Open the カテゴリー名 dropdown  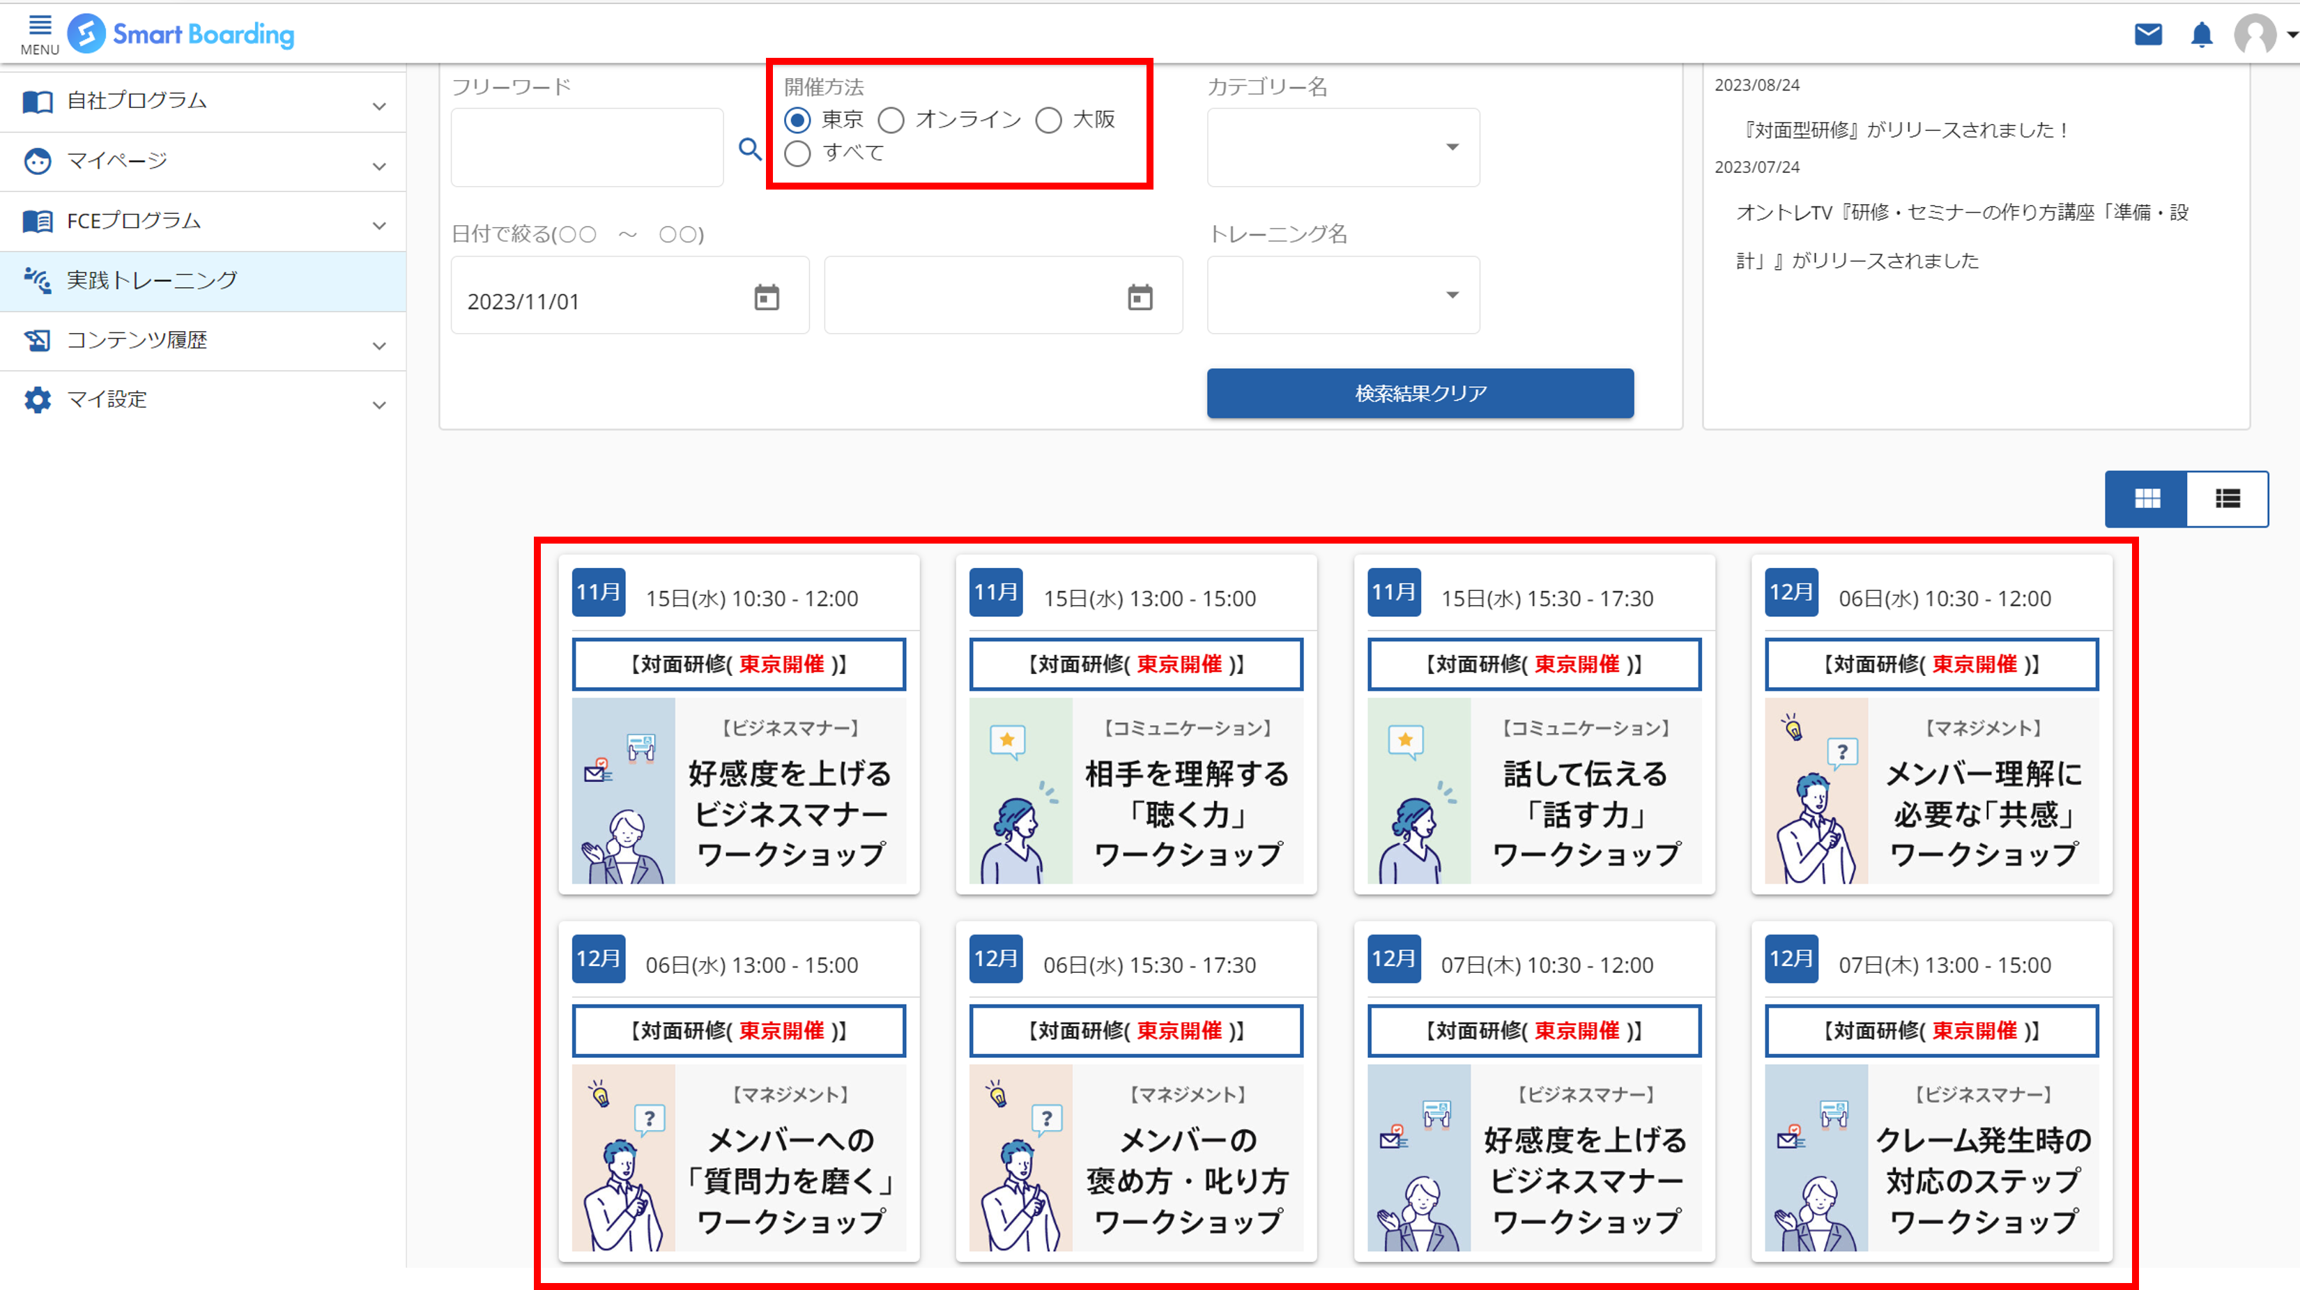pos(1343,147)
